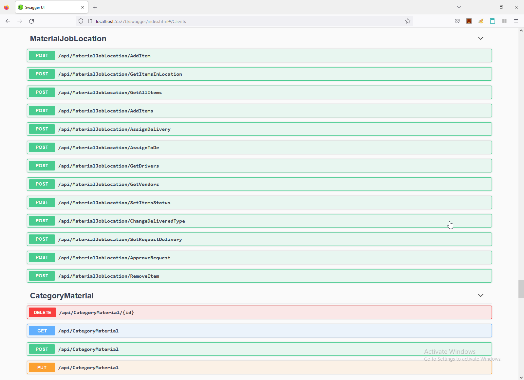Open a new browser tab
Image resolution: width=524 pixels, height=380 pixels.
tap(95, 7)
